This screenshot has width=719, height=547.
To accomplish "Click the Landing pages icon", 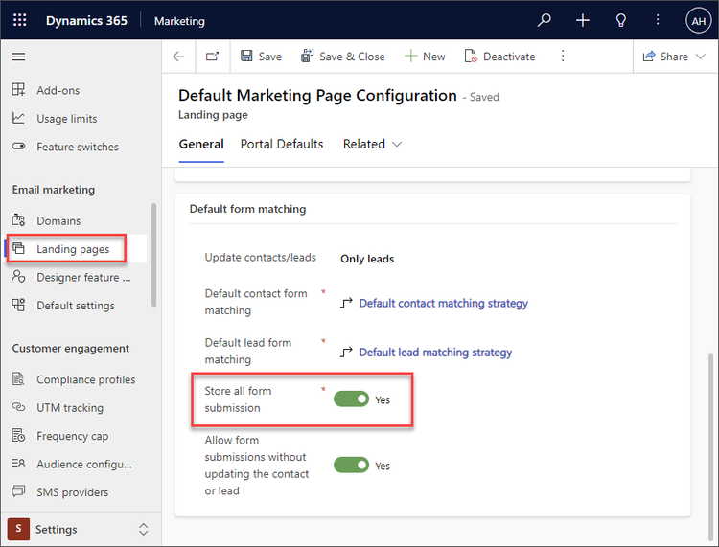I will (18, 248).
